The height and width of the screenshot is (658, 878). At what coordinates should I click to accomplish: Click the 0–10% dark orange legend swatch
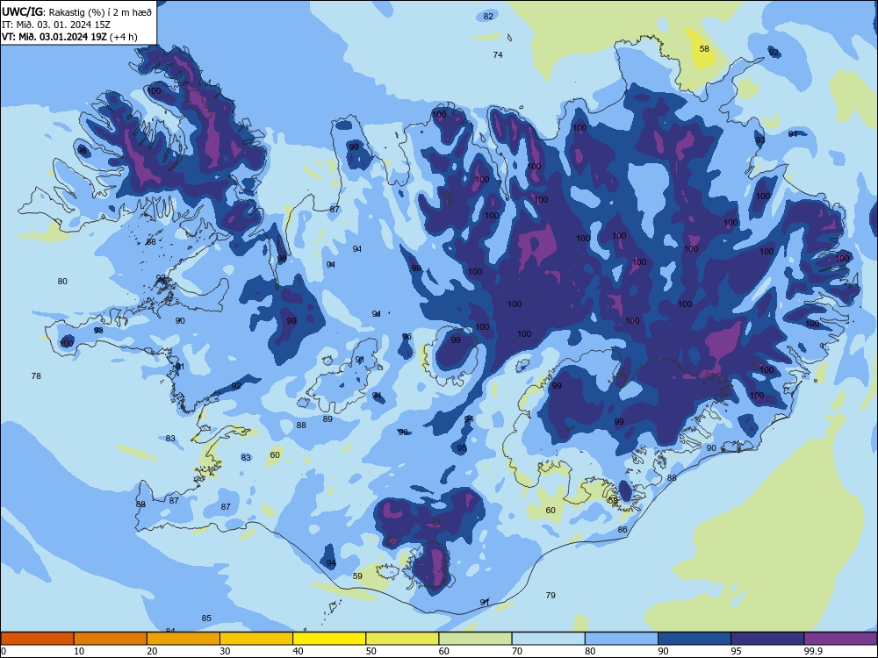click(37, 639)
